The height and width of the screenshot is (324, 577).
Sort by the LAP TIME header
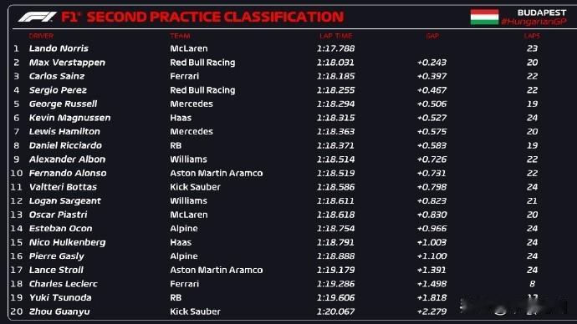(x=336, y=36)
